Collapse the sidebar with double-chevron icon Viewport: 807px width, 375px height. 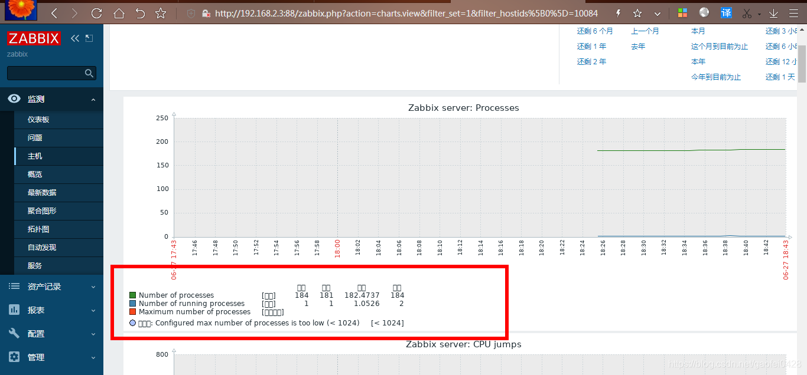pos(74,38)
